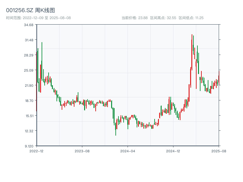The height and width of the screenshot is (182, 243).
Task: Click the 2025-08 x-axis date label
Action: pos(219,151)
